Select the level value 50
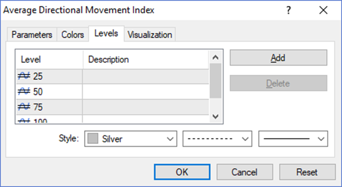The width and height of the screenshot is (342, 187). tap(38, 92)
